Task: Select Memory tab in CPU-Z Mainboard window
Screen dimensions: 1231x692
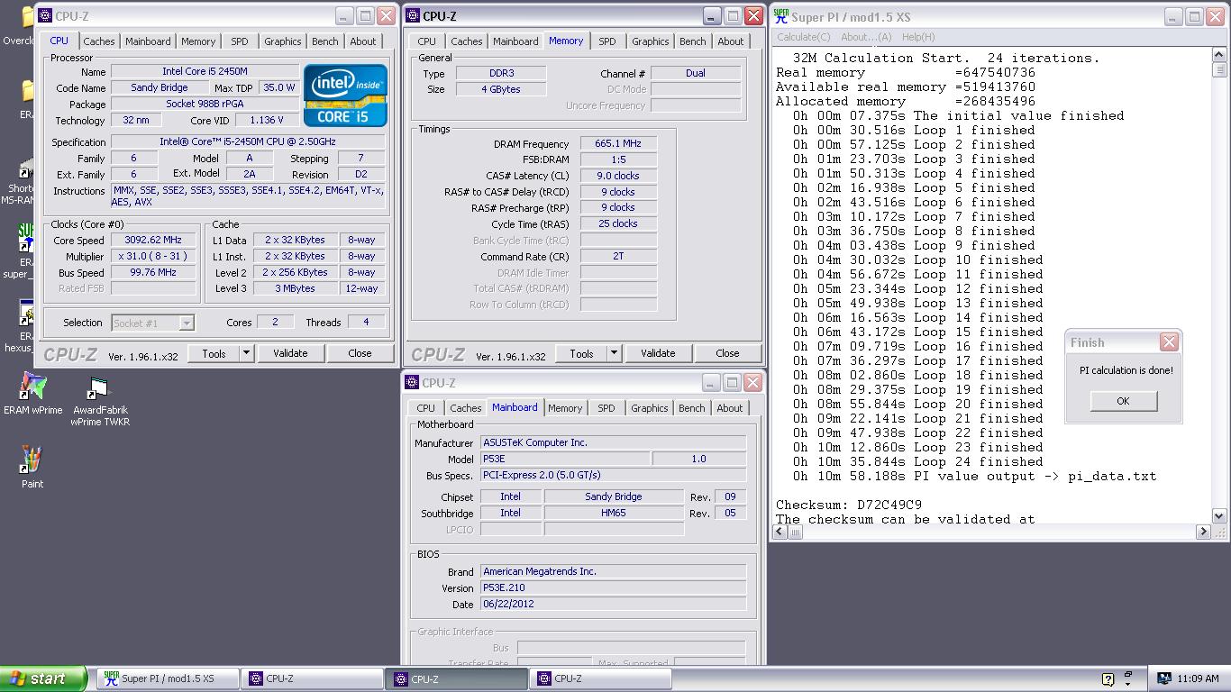Action: click(x=565, y=408)
